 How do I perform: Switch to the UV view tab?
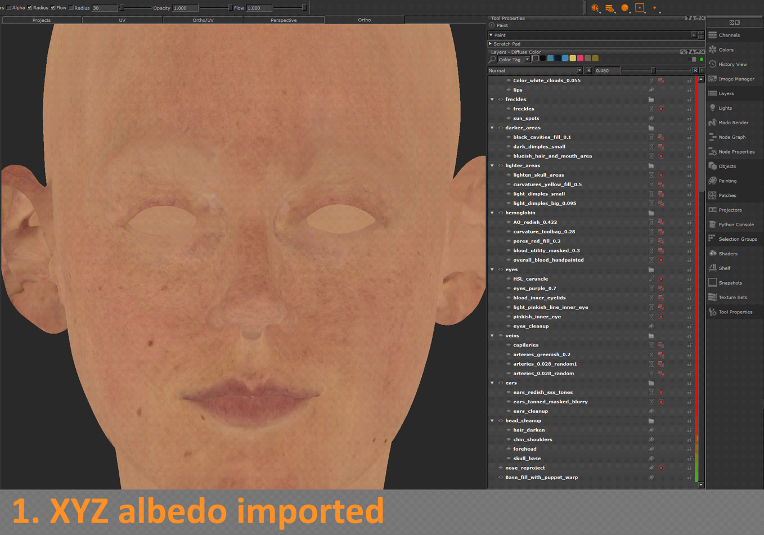[x=122, y=20]
